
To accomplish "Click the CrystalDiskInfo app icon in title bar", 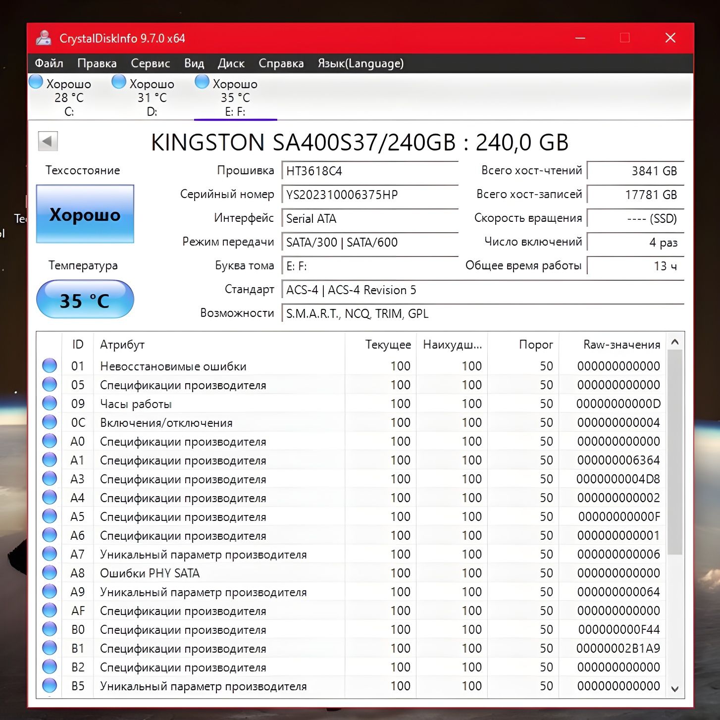I will [x=44, y=38].
